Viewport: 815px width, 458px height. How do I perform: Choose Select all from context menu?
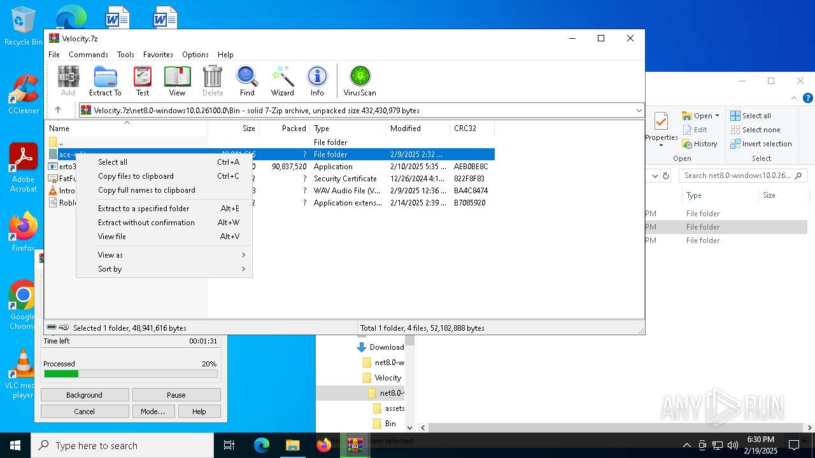[x=164, y=162]
